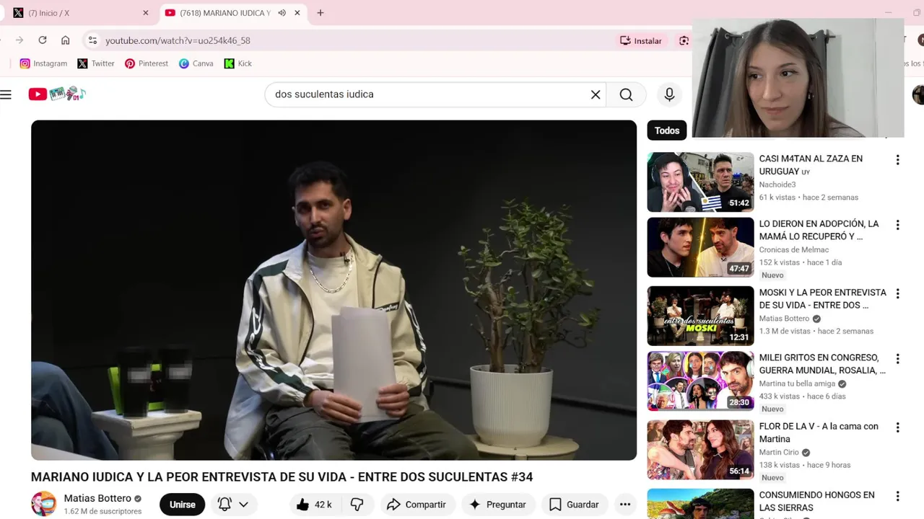This screenshot has height=519, width=924.
Task: Open Cronicas de Melmac channel name
Action: [x=793, y=249]
